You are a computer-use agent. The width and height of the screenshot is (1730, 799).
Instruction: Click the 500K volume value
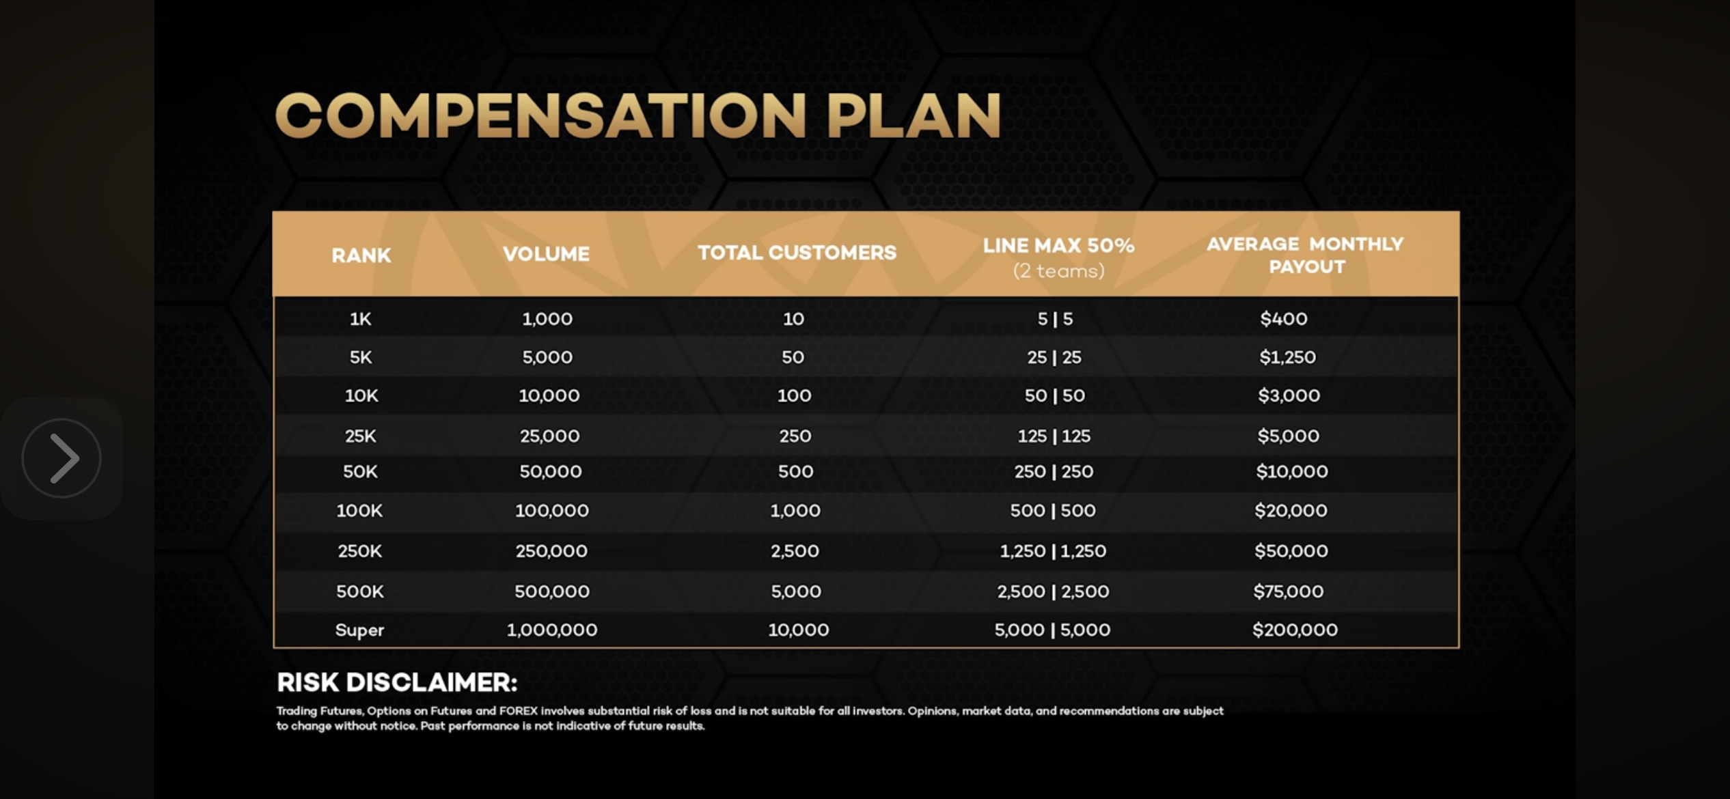click(x=550, y=591)
